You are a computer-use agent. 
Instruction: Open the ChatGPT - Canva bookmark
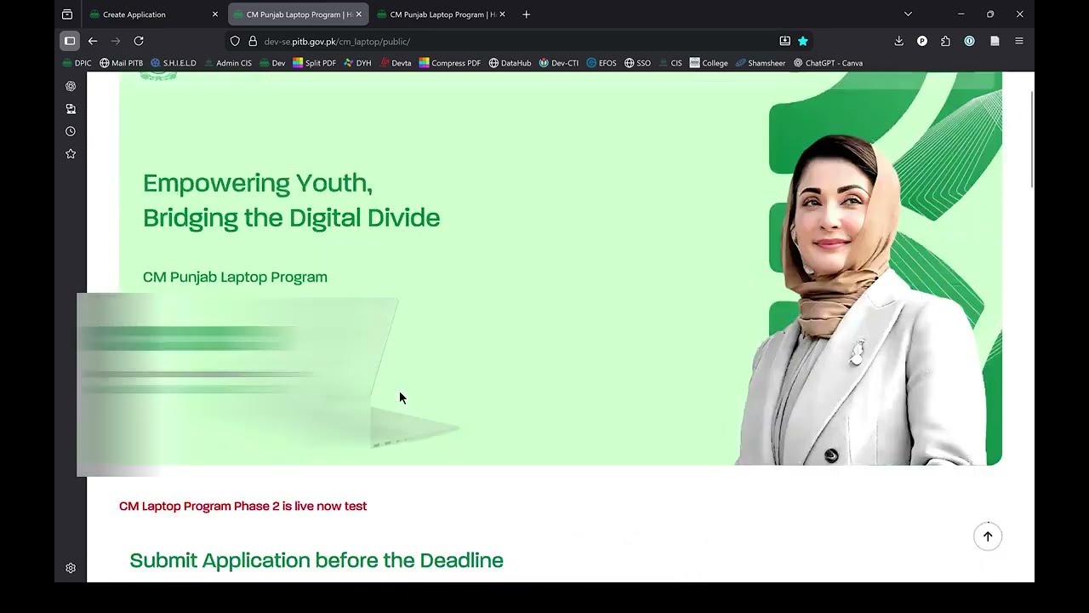point(828,63)
